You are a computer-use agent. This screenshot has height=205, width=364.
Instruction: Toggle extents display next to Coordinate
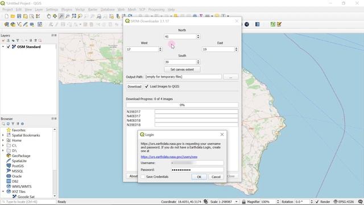pos(206,202)
